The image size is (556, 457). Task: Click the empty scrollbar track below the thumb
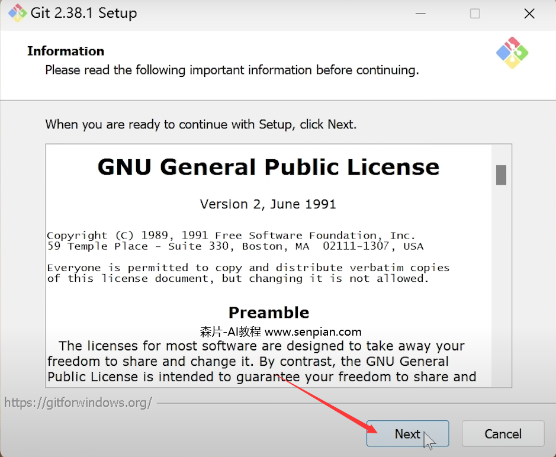[501, 284]
